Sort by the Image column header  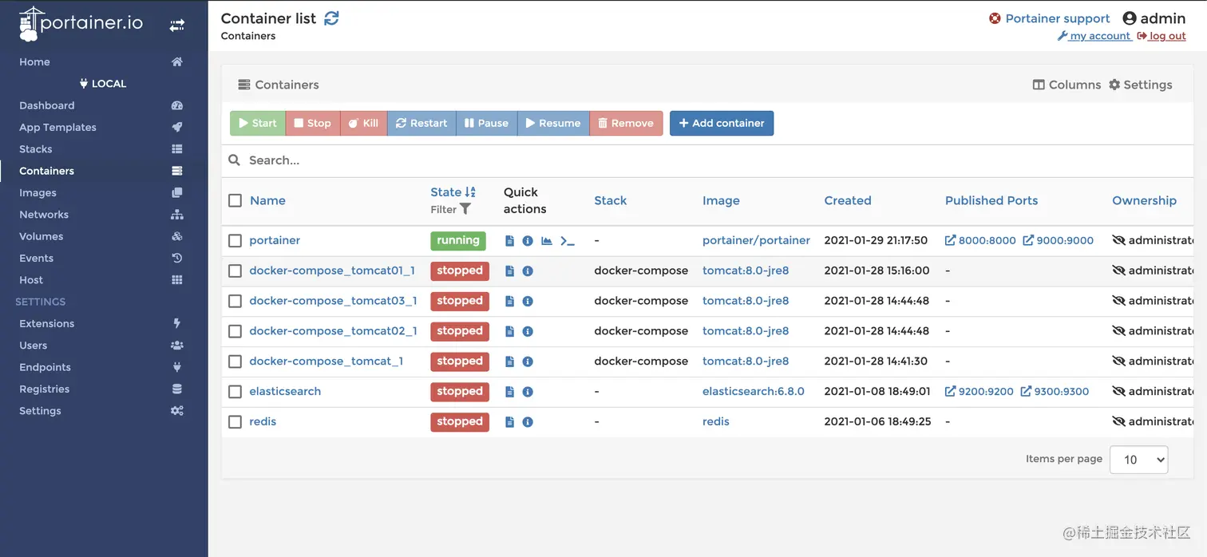pyautogui.click(x=721, y=200)
